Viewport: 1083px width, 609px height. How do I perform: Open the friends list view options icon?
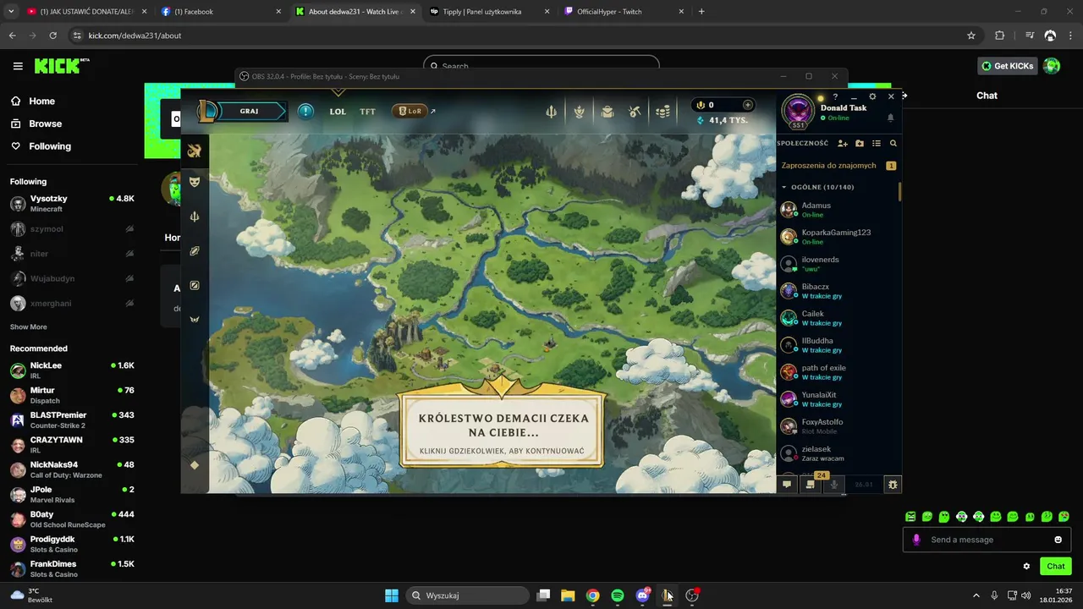[877, 144]
